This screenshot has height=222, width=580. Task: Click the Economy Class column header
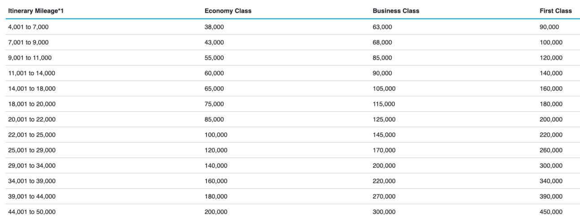228,11
